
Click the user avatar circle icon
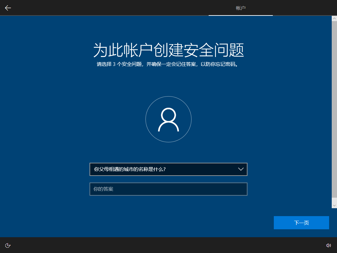point(168,119)
